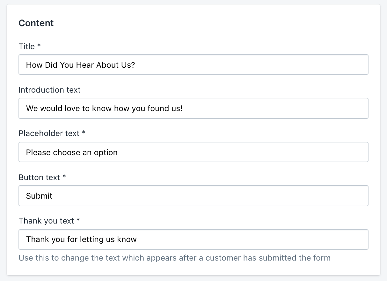This screenshot has width=387, height=281.
Task: Click the 'Content' section heading
Action: pyautogui.click(x=36, y=23)
